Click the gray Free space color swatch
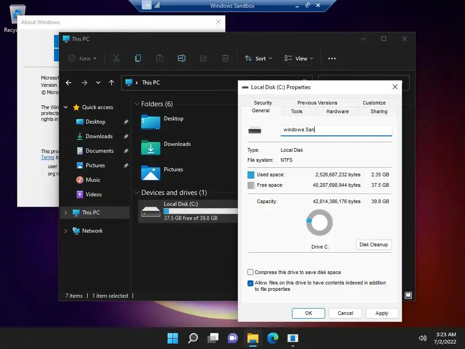Image resolution: width=465 pixels, height=349 pixels. click(x=251, y=185)
